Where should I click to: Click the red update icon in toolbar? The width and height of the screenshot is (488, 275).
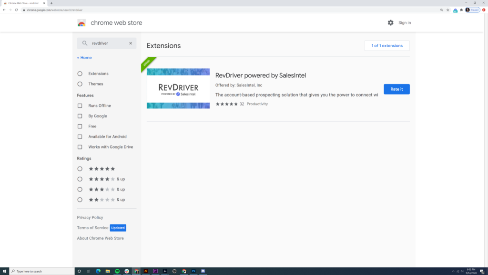(484, 10)
